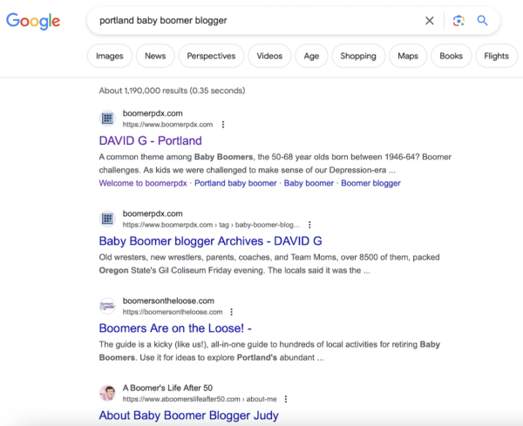Image resolution: width=523 pixels, height=426 pixels.
Task: Open three-dot menu for boomersontheloose result
Action: click(231, 312)
